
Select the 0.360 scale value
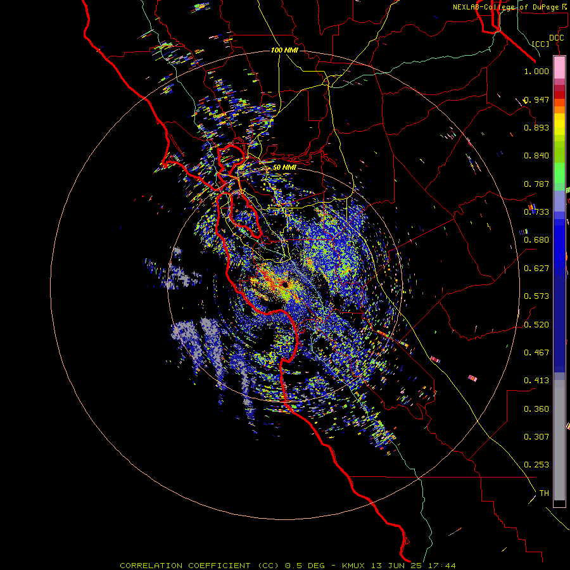[x=536, y=409]
